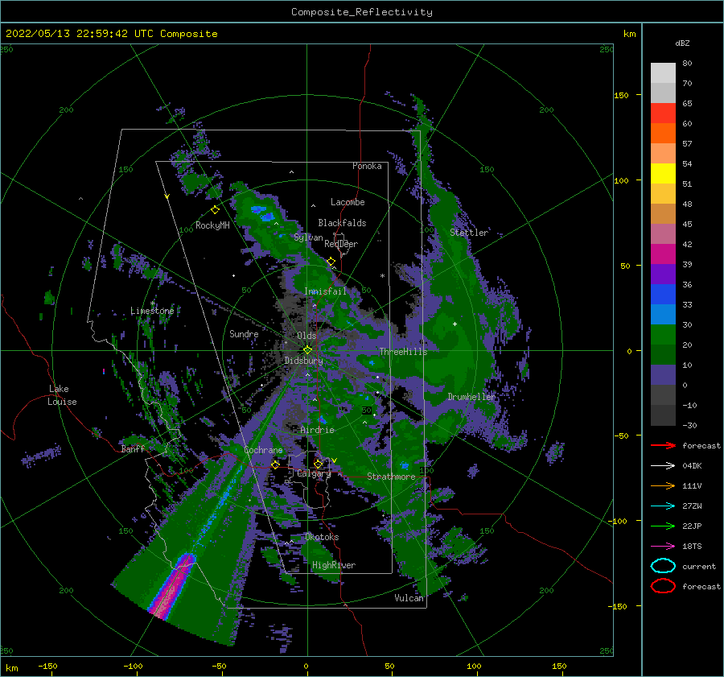Screen dimensions: 724x677
Task: Click the Didsbury label
Action: (x=304, y=361)
